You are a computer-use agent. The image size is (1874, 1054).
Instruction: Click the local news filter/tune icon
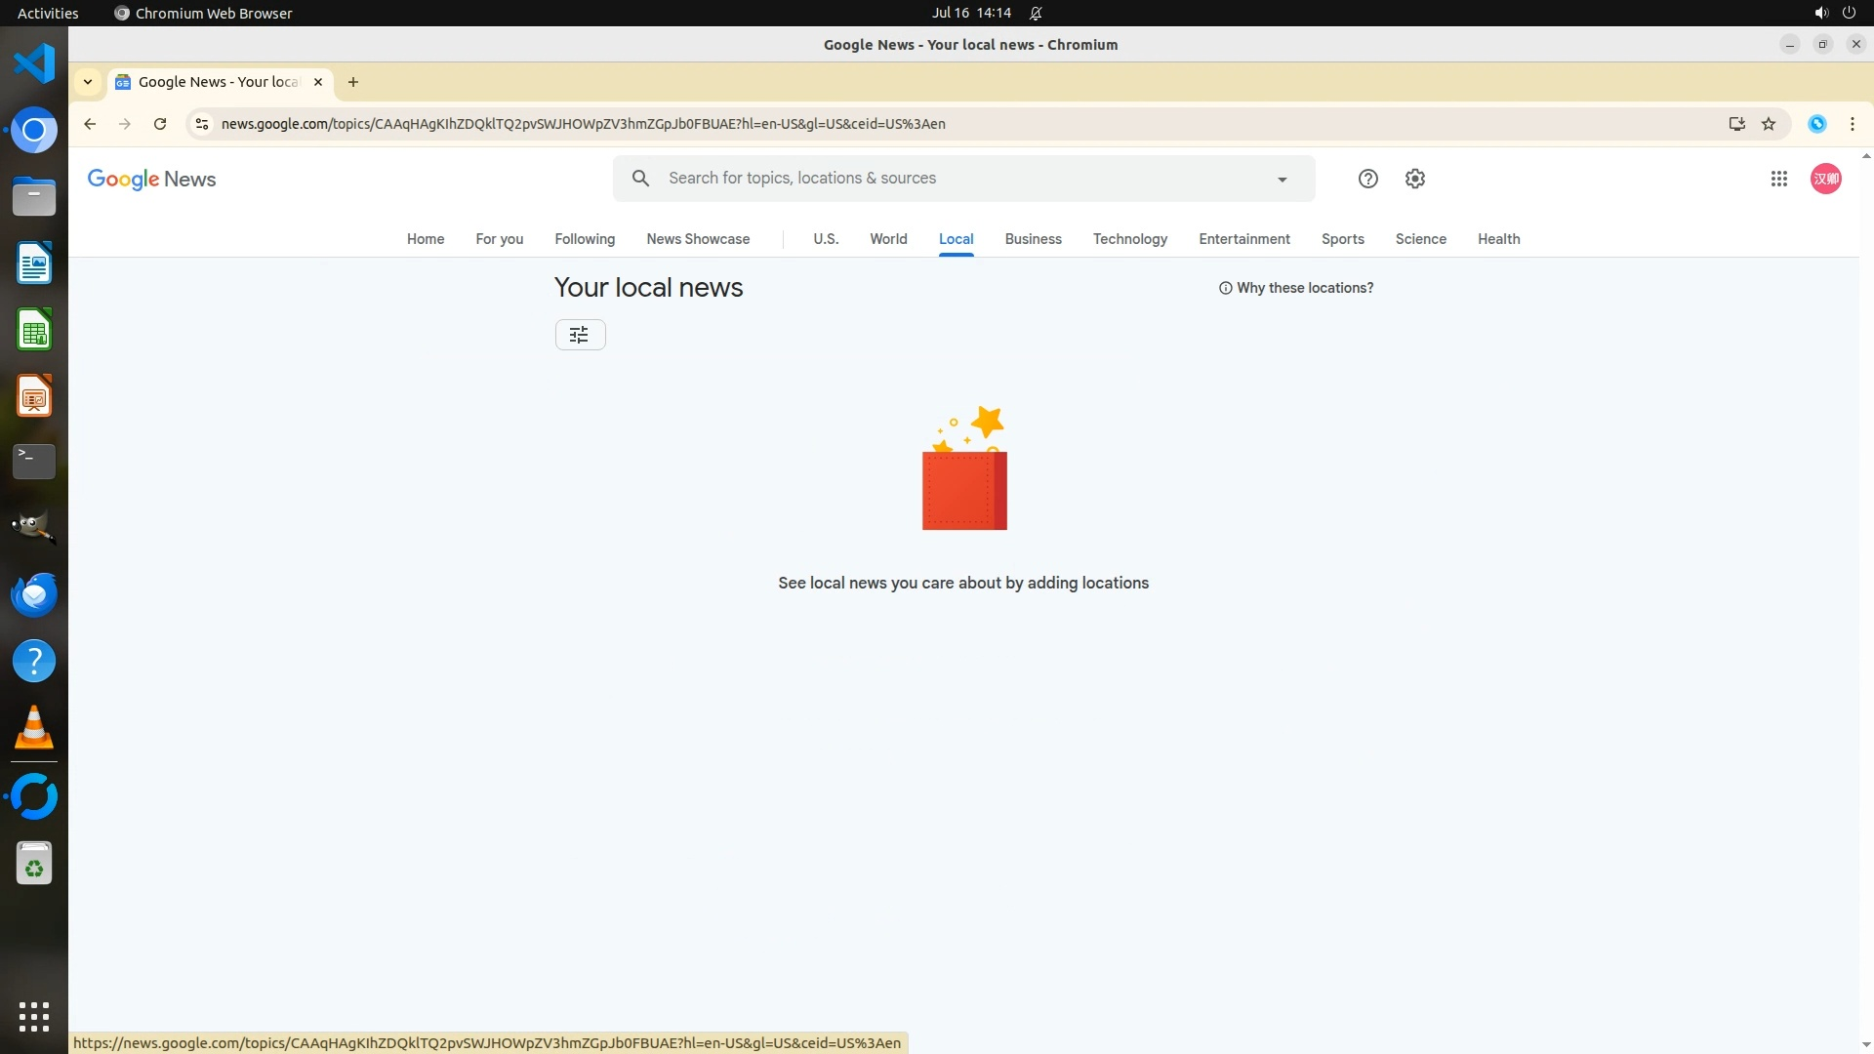tap(580, 335)
